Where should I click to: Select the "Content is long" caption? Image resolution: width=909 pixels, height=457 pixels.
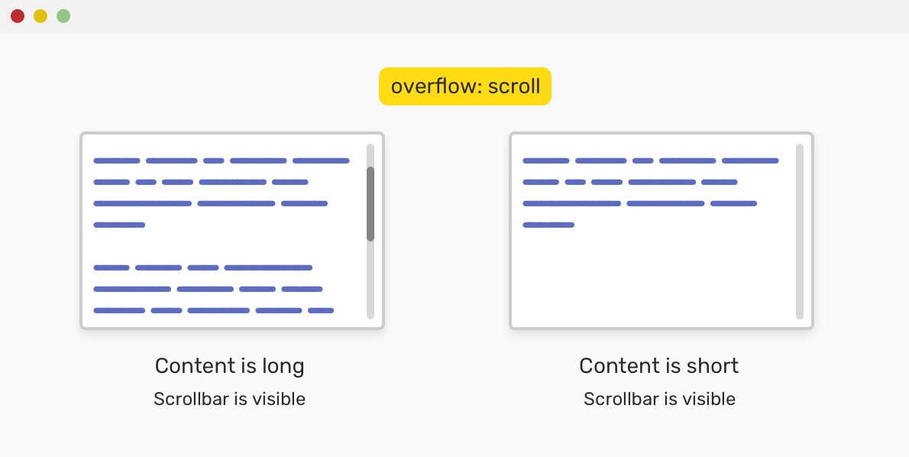[229, 366]
